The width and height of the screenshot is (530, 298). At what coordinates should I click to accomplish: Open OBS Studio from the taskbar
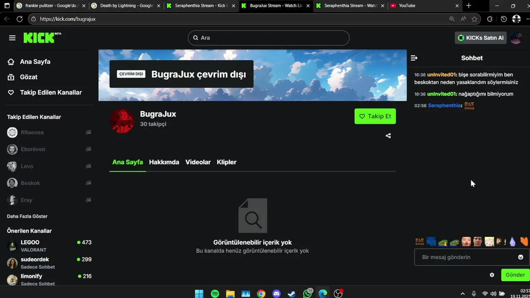[x=338, y=294]
